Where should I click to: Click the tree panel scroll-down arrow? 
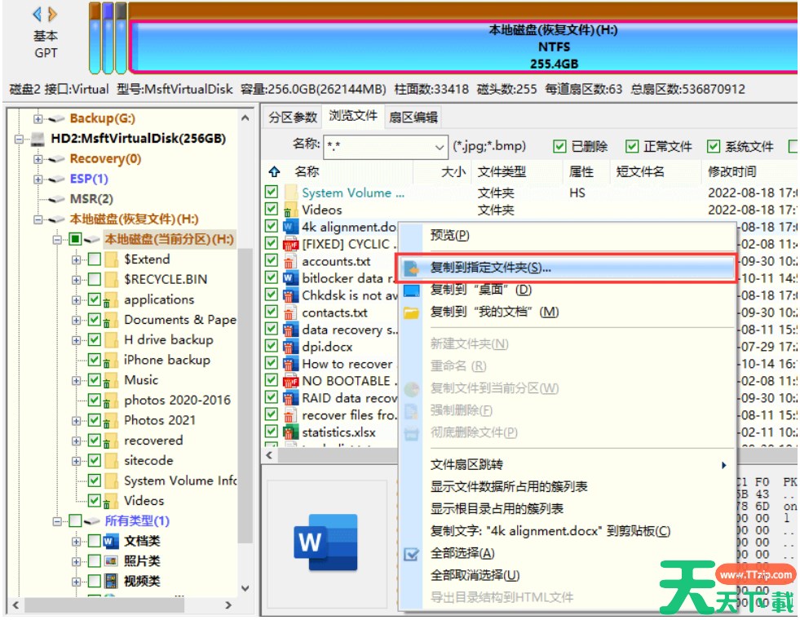pos(245,588)
